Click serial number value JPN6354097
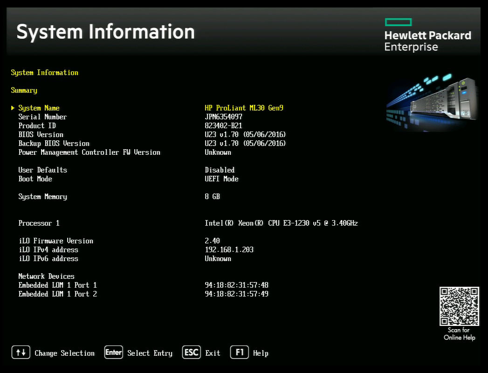This screenshot has width=488, height=373. pyautogui.click(x=223, y=117)
